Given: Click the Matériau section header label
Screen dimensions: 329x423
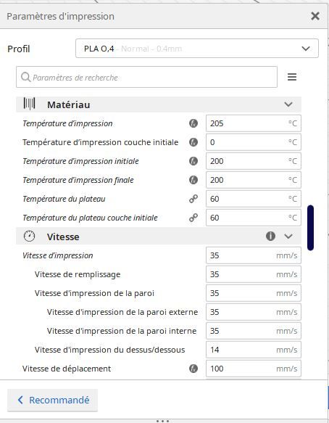Looking at the screenshot, I should (68, 104).
